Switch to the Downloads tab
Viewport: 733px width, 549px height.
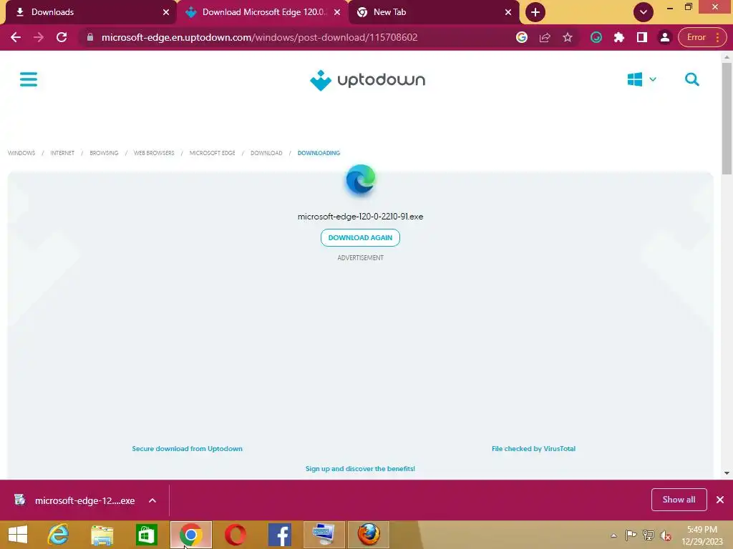tap(89, 12)
